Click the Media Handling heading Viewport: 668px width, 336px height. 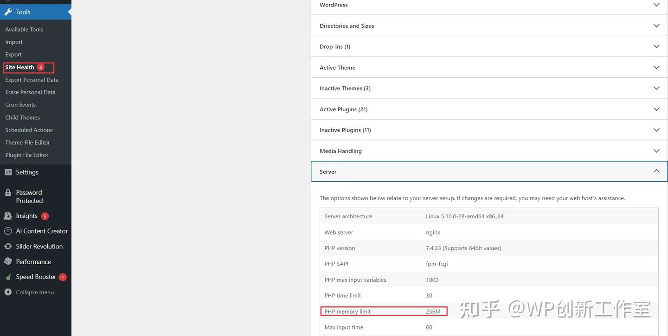(340, 151)
